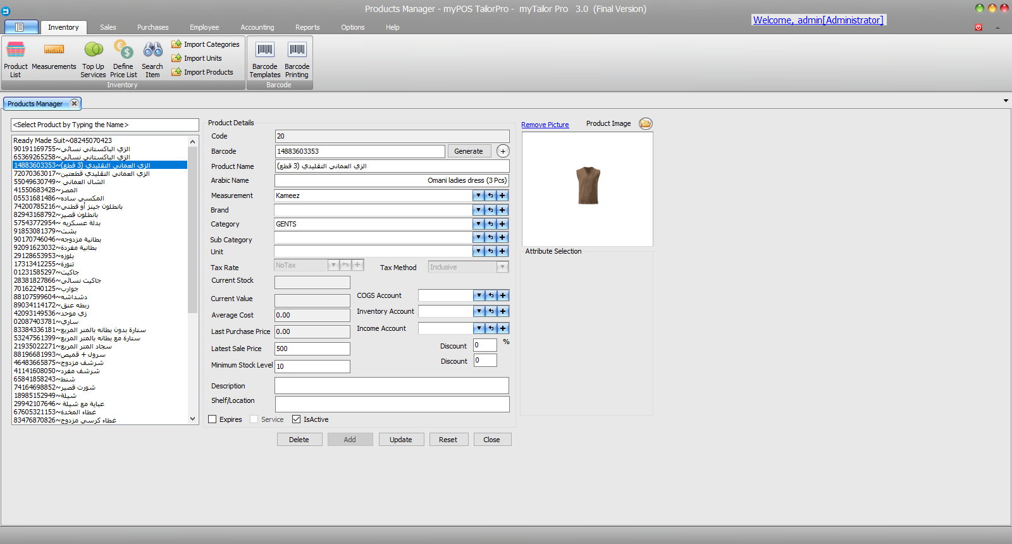The height and width of the screenshot is (544, 1012).
Task: Open Define Price List tool
Action: coord(123,58)
